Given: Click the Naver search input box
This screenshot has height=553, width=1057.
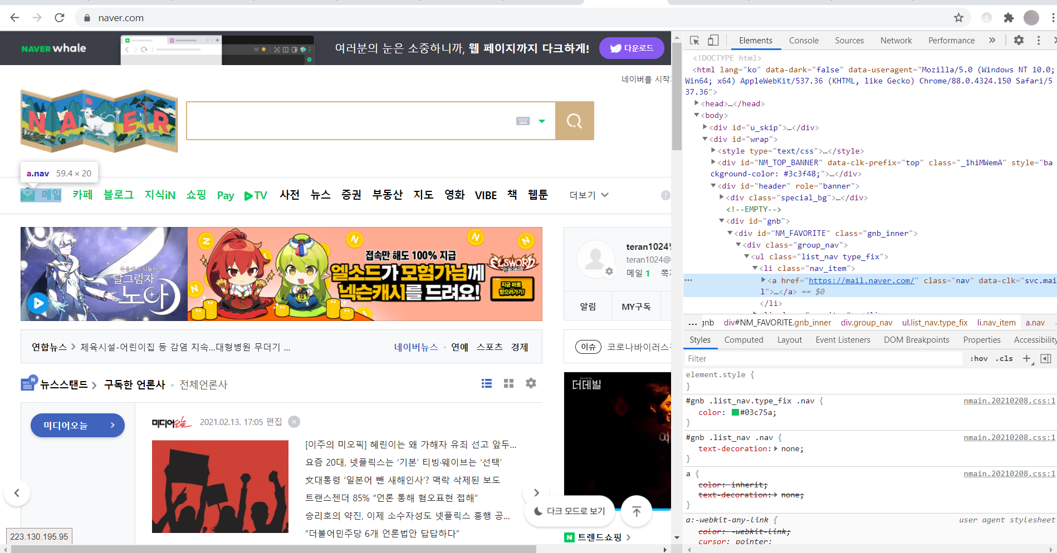Looking at the screenshot, I should [350, 121].
